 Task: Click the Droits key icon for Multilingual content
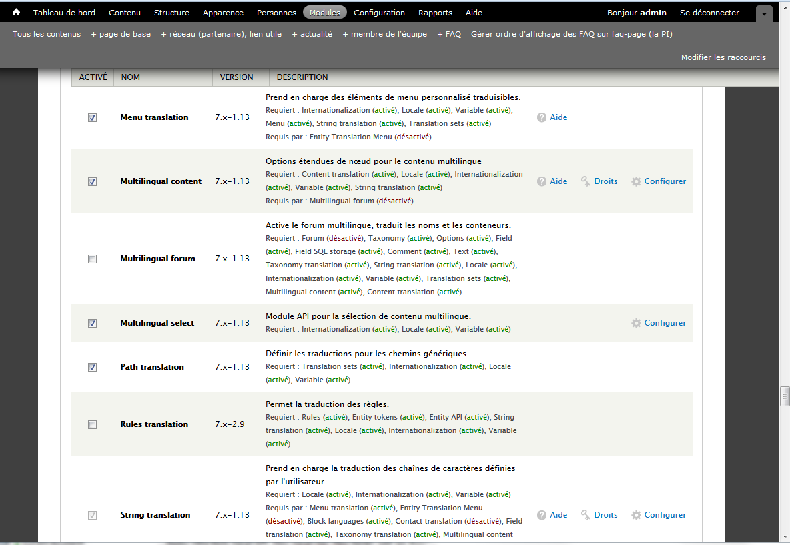coord(586,181)
